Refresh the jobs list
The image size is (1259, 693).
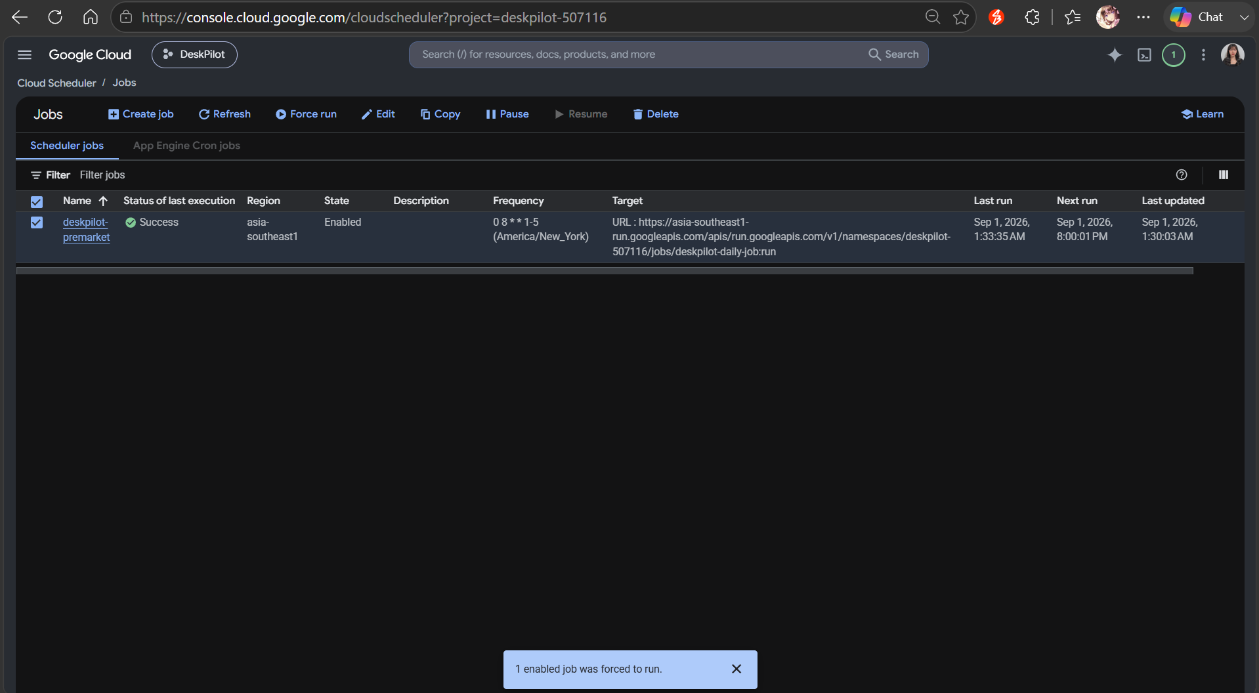(224, 114)
